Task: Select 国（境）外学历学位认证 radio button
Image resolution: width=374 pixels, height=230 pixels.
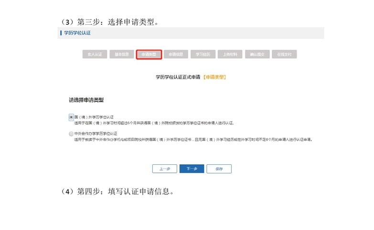Action: (x=71, y=117)
